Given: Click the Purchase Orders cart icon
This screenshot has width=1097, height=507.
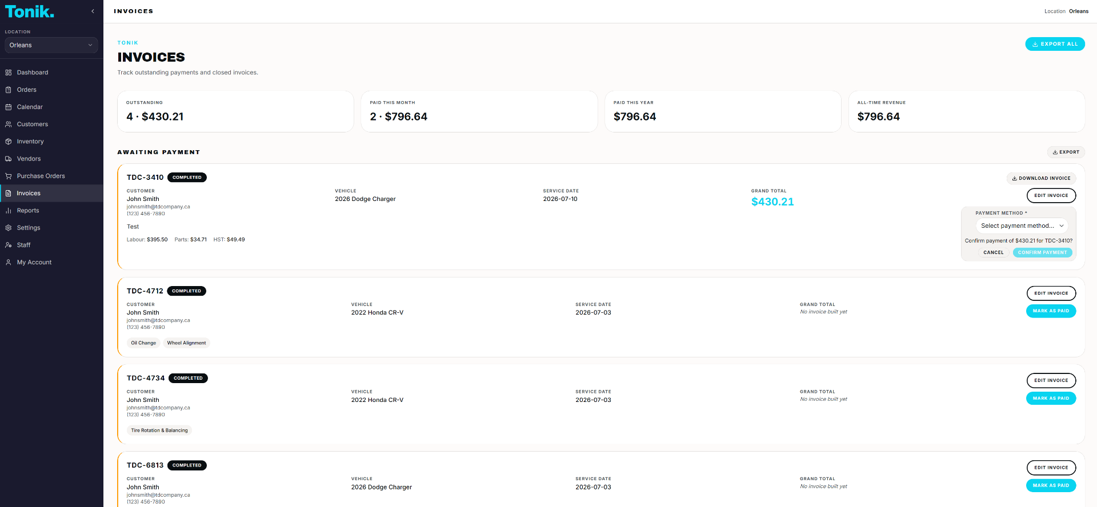Looking at the screenshot, I should 9,176.
